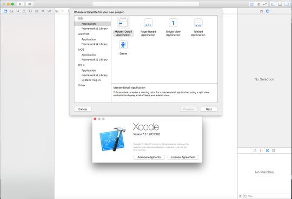
Task: Click the OS X section header
Action: pos(81,65)
